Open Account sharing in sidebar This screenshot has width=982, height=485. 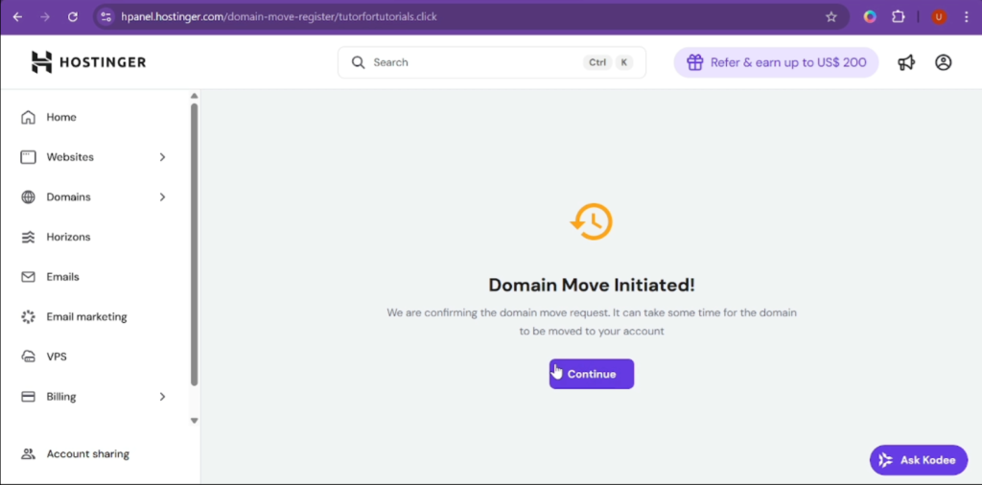tap(87, 454)
